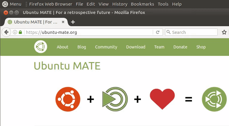Click the orange Ubuntu logo image

coord(68,99)
